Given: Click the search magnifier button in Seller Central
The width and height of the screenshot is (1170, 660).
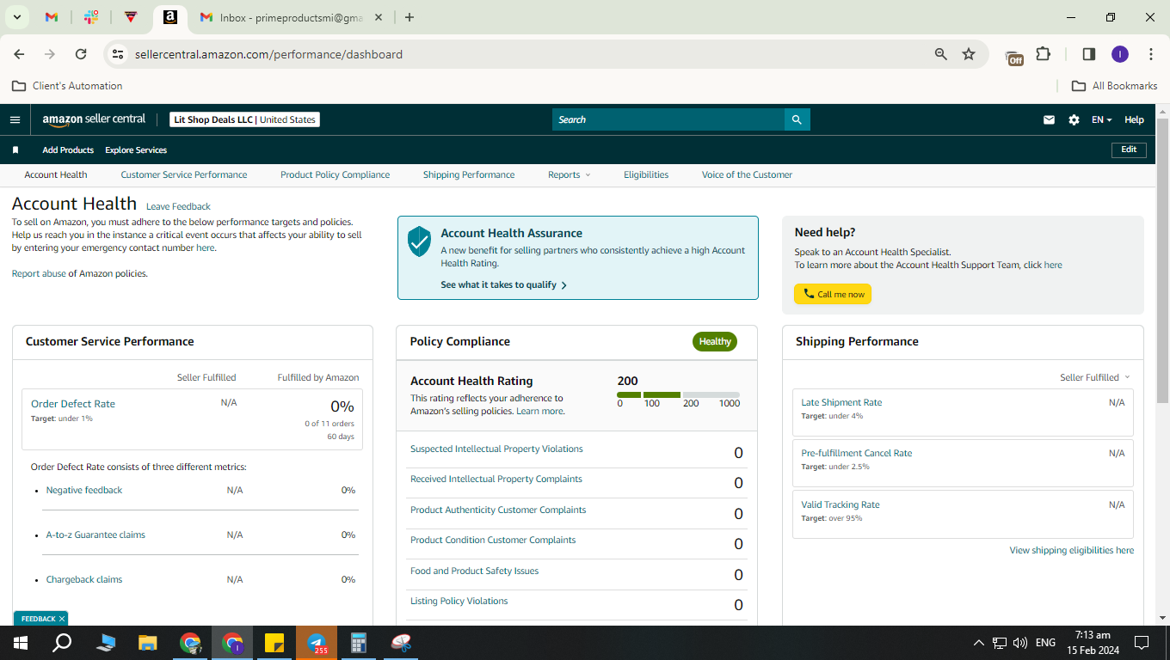Looking at the screenshot, I should (x=797, y=119).
